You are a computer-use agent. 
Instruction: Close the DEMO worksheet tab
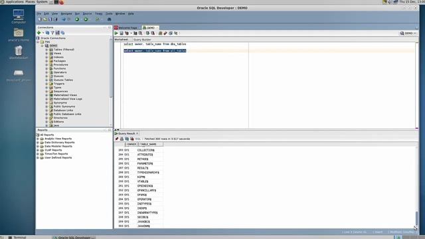pos(157,28)
